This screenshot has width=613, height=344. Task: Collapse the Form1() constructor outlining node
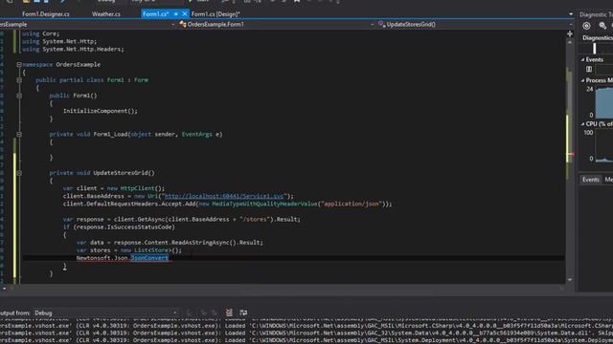(x=19, y=96)
